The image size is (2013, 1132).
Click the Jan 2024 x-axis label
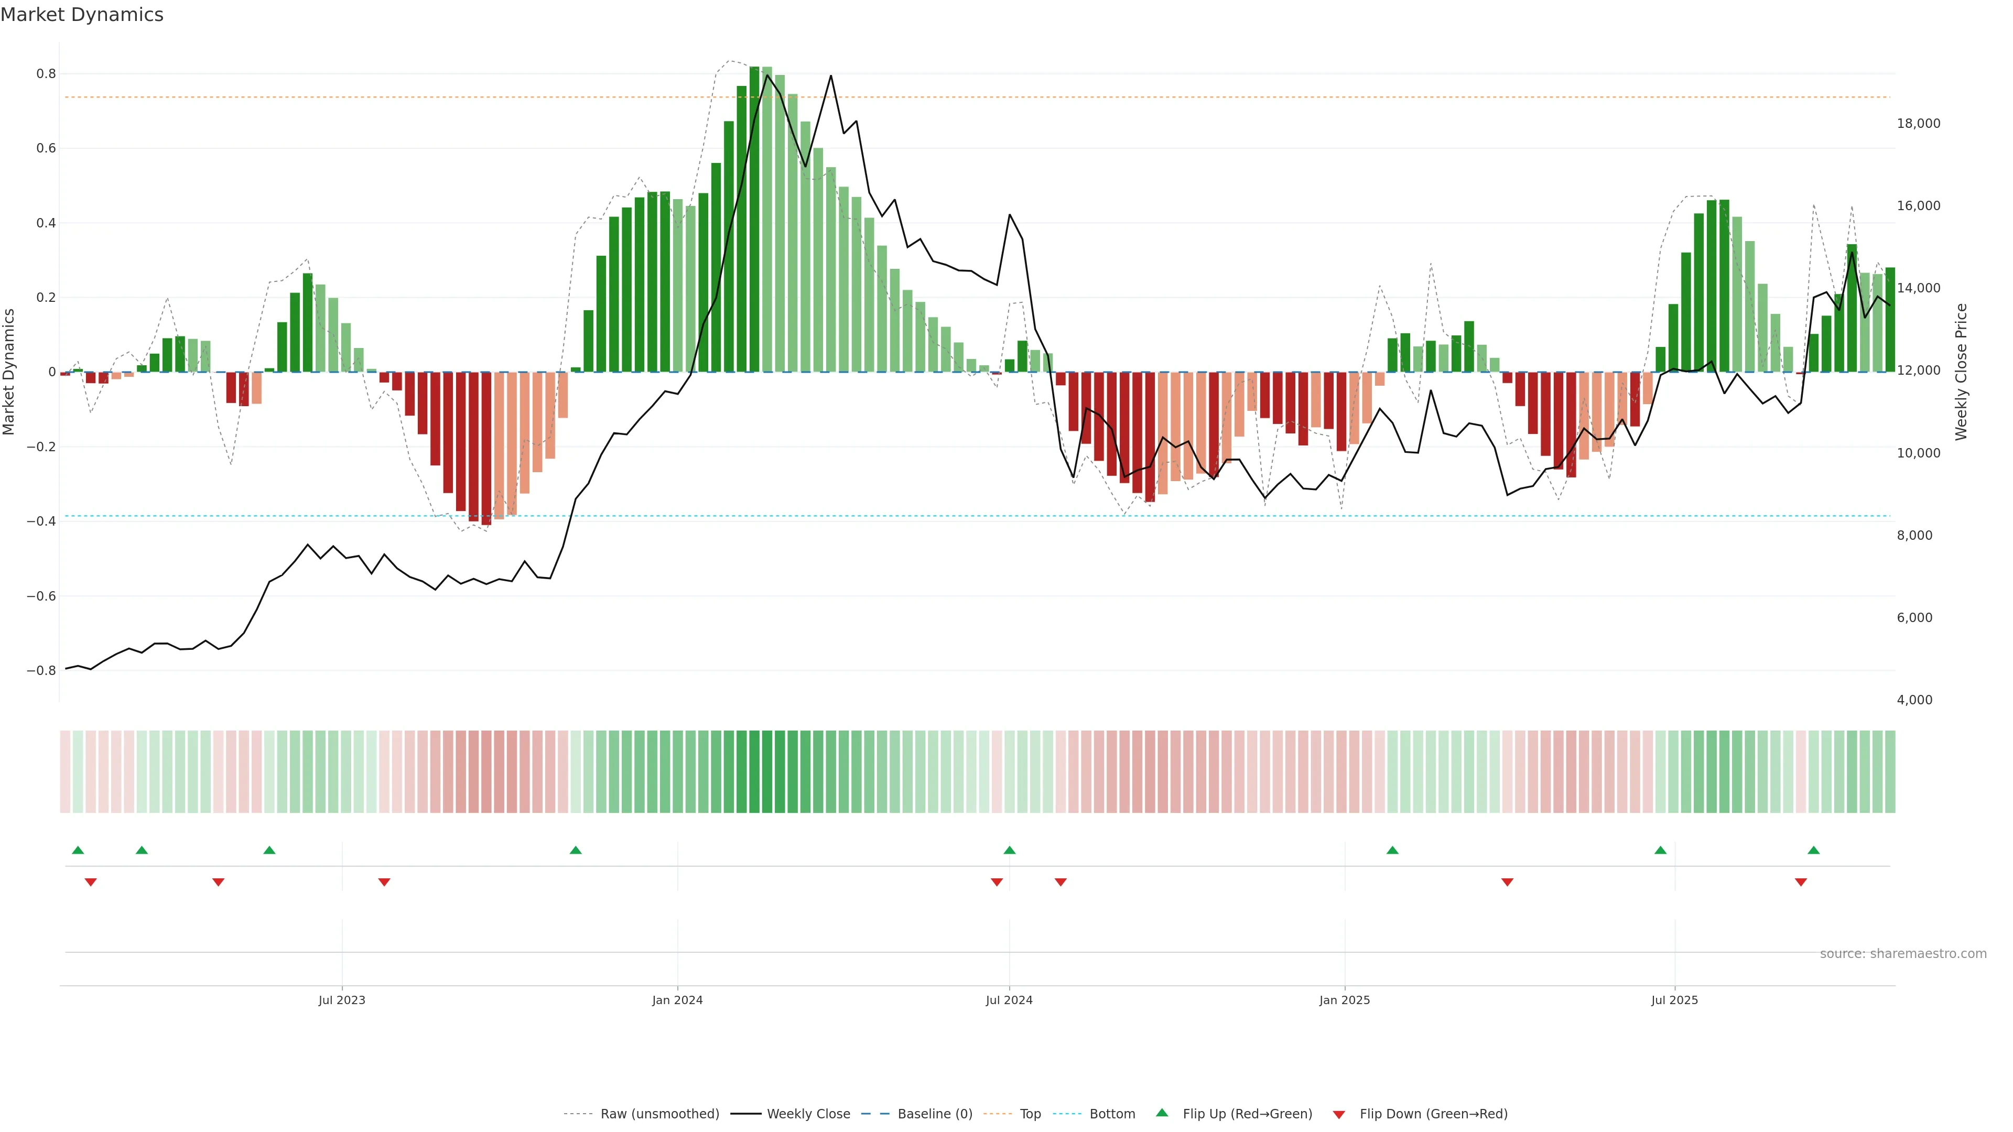coord(677,1000)
